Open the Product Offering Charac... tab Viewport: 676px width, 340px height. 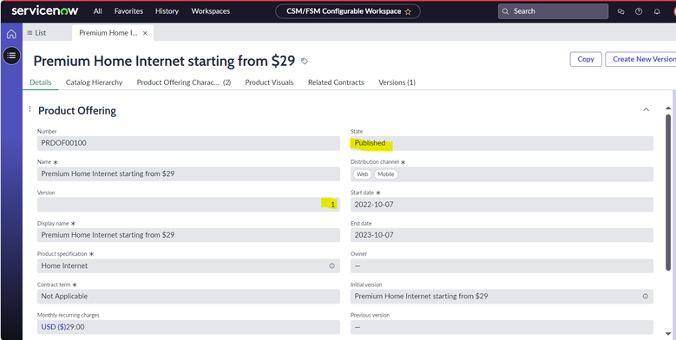[x=184, y=82]
